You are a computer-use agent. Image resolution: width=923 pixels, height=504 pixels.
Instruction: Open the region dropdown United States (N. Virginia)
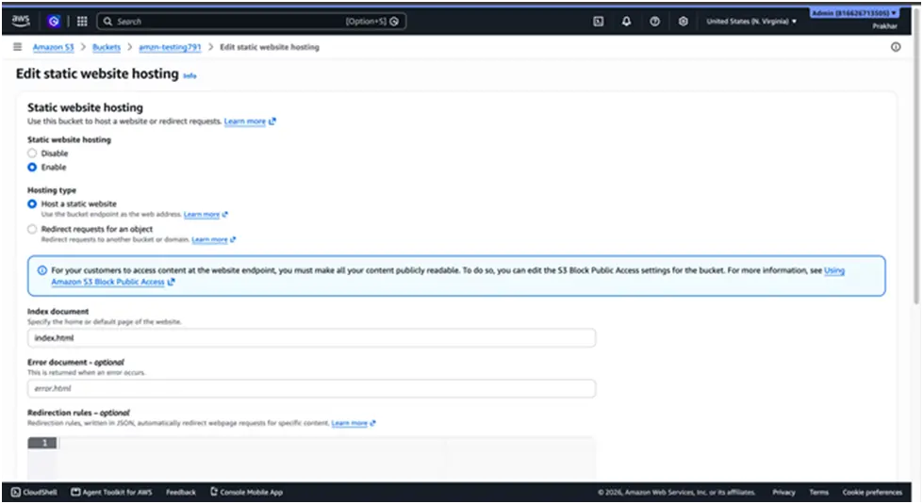pyautogui.click(x=751, y=21)
